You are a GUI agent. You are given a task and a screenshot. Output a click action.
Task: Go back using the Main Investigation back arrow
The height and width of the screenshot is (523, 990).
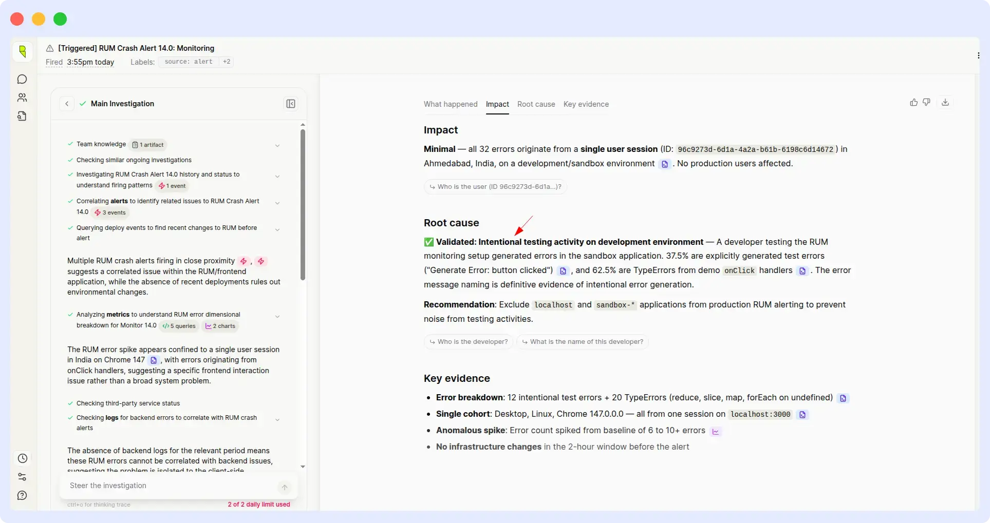click(x=67, y=104)
